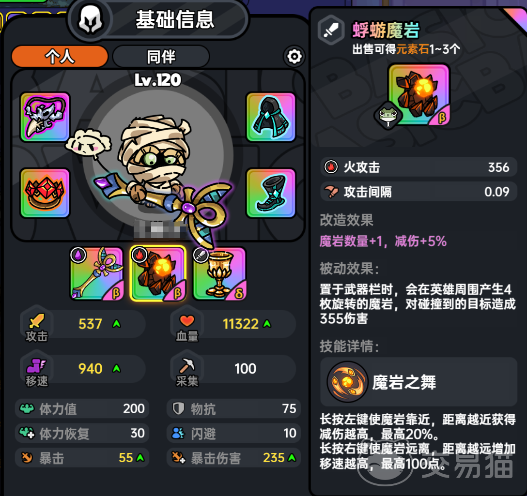Choose the golden goblet weapon slot
Screen dimensions: 527x496
[219, 273]
